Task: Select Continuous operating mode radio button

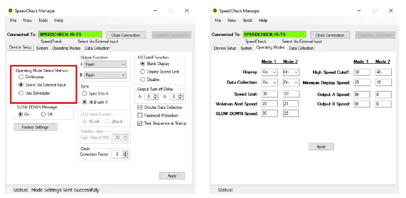Action: (21, 77)
